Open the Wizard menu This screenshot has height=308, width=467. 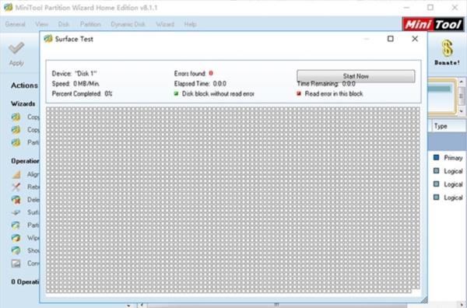click(165, 24)
